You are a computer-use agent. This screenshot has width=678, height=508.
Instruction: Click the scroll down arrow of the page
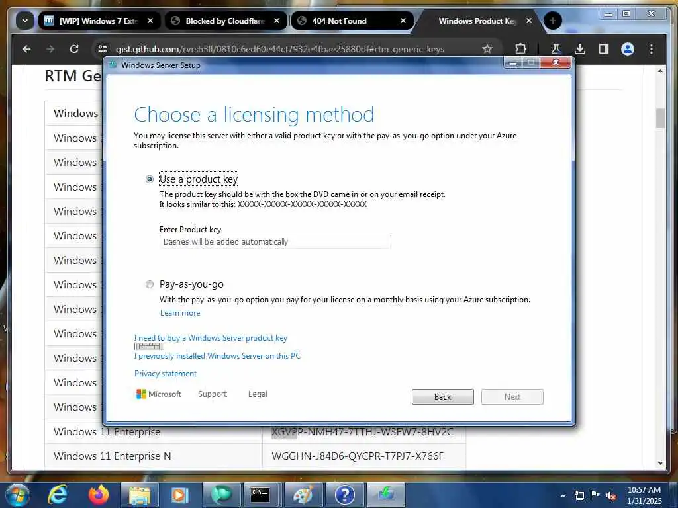pyautogui.click(x=660, y=464)
